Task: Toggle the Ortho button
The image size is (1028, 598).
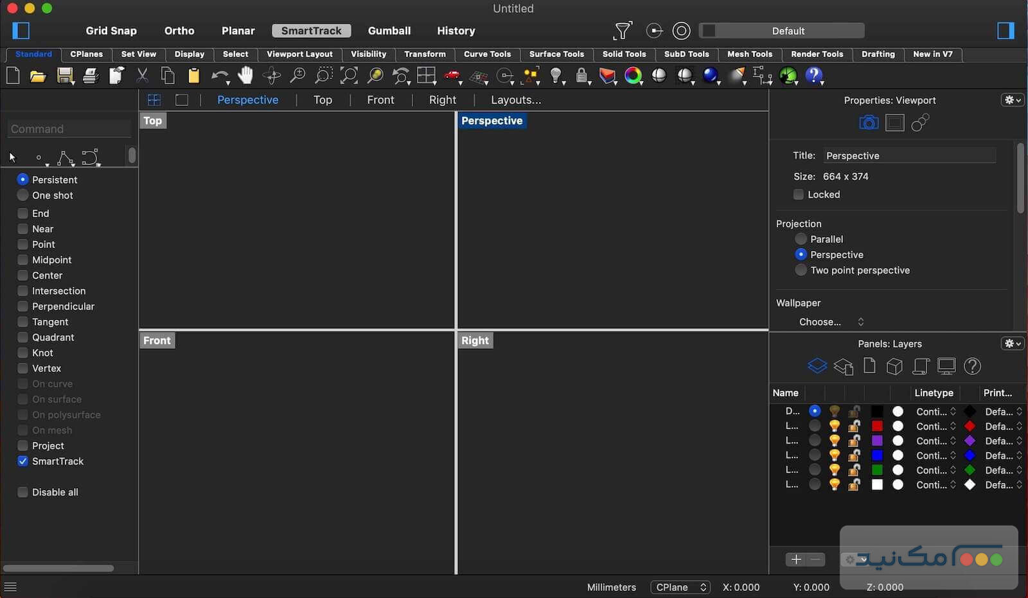Action: click(179, 31)
